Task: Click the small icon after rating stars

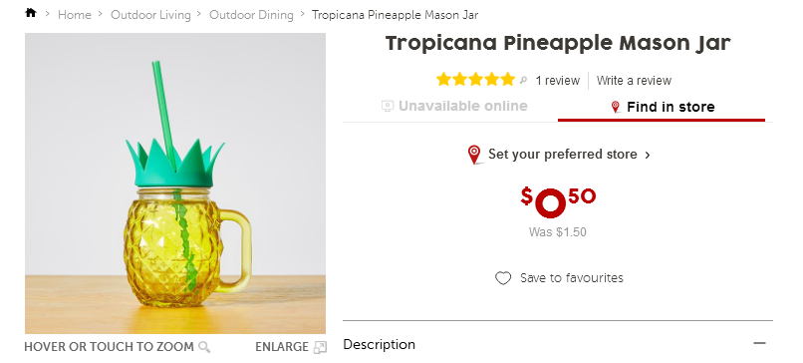Action: (x=523, y=80)
